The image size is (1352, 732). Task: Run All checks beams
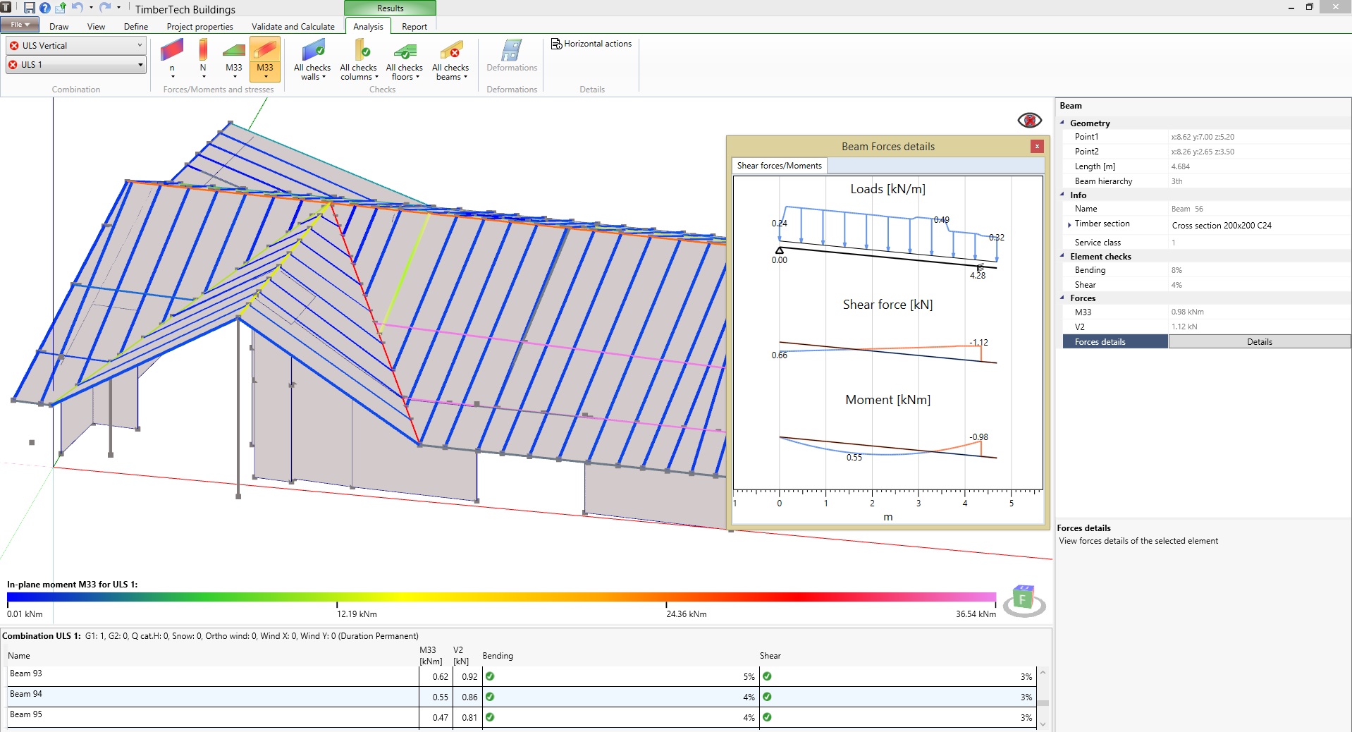[x=450, y=60]
